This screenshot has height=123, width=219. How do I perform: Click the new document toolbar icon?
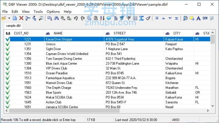15,18
